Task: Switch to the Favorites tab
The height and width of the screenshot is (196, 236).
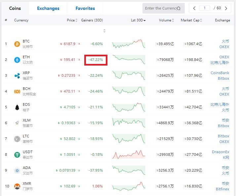Action: click(85, 8)
